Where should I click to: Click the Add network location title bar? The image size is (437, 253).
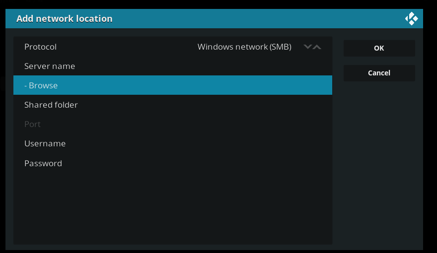[x=214, y=19]
